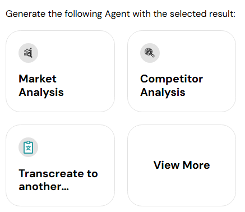Click the word "Analysis" under Competitor
This screenshot has height=212, width=245.
tap(163, 93)
